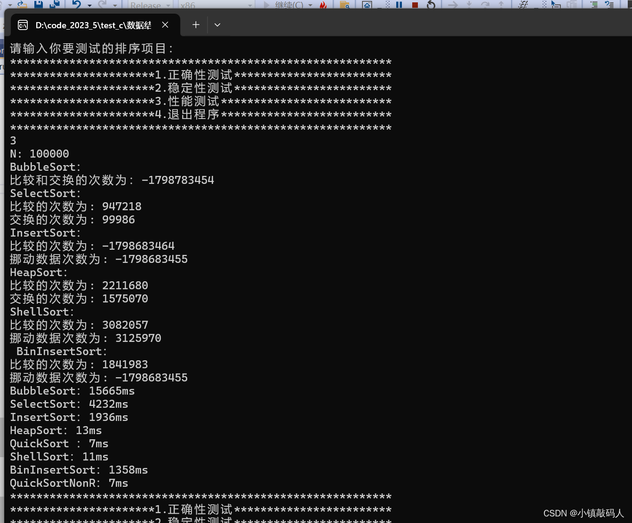Click the Step Over curved-arrow icon
The image size is (632, 523).
coord(485,4)
